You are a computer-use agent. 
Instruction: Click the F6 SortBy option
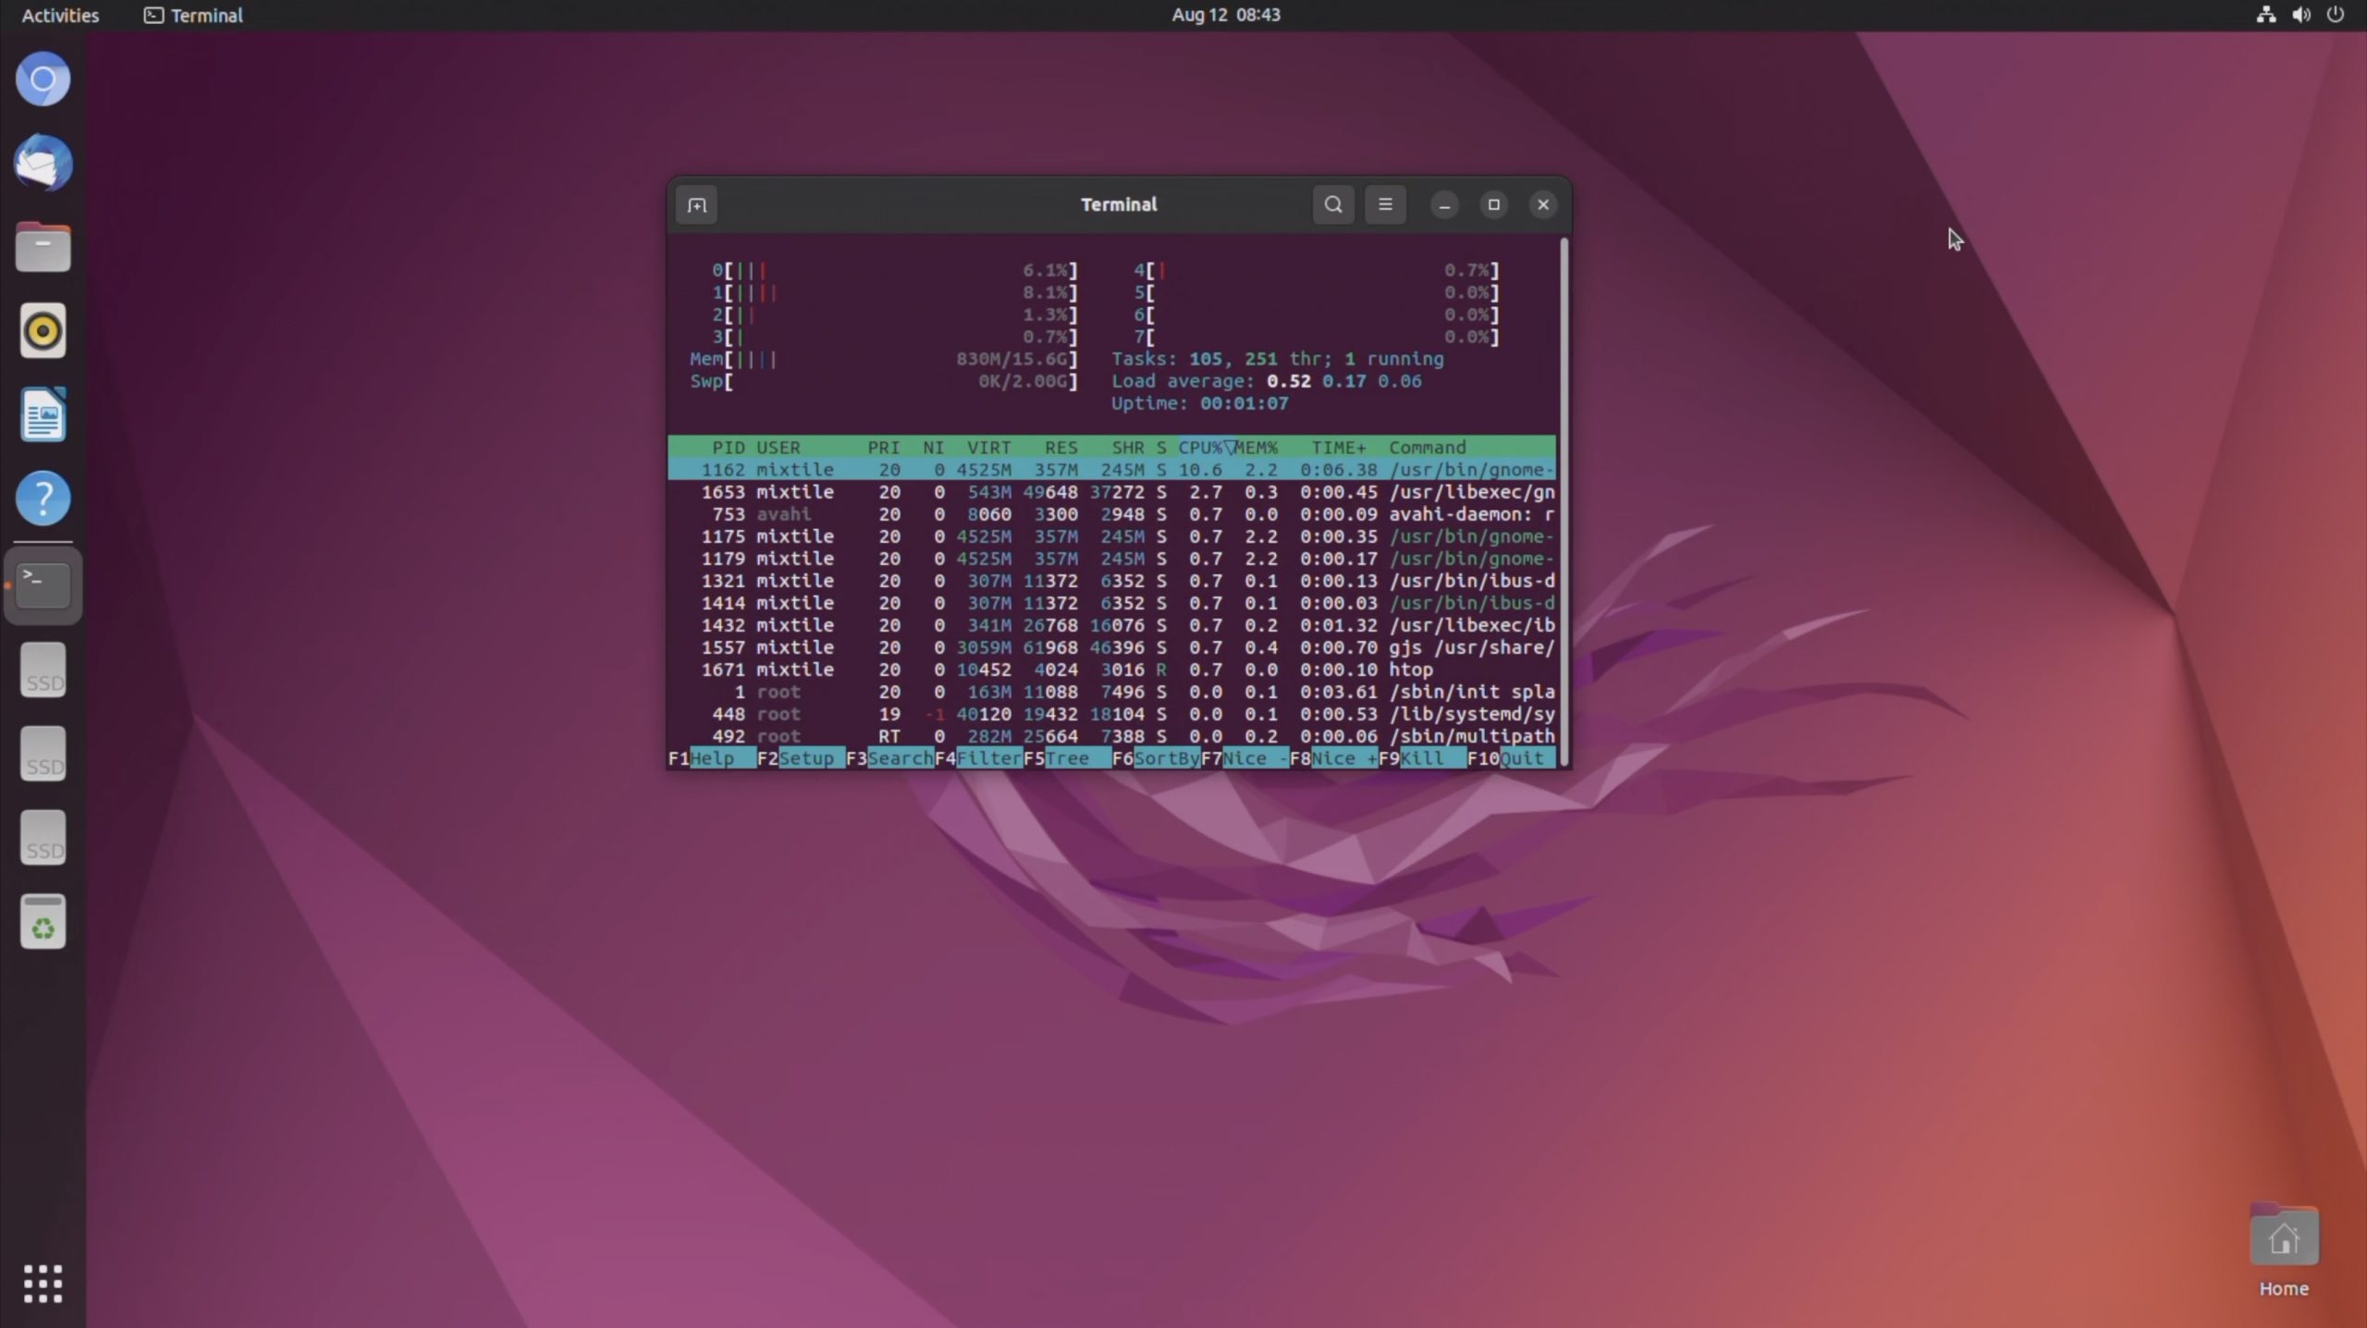pyautogui.click(x=1166, y=758)
